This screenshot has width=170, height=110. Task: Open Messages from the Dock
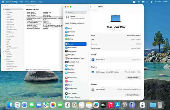tap(31, 105)
